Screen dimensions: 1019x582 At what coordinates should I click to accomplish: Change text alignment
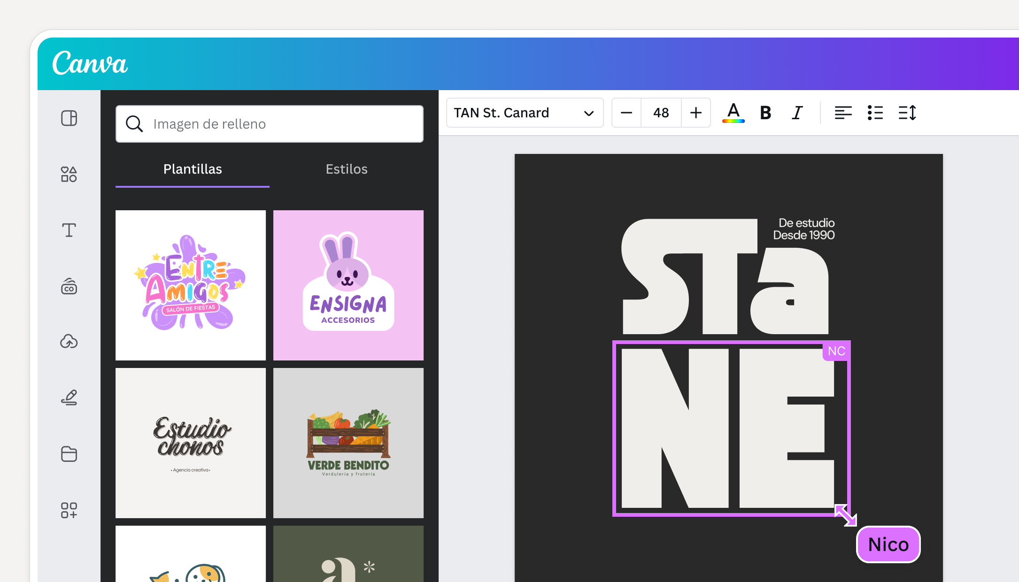[x=843, y=113]
